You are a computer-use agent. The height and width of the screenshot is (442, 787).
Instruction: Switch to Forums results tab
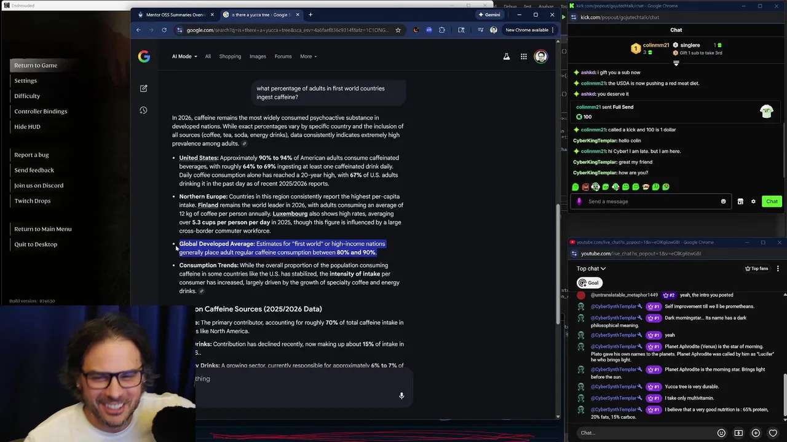click(x=283, y=56)
